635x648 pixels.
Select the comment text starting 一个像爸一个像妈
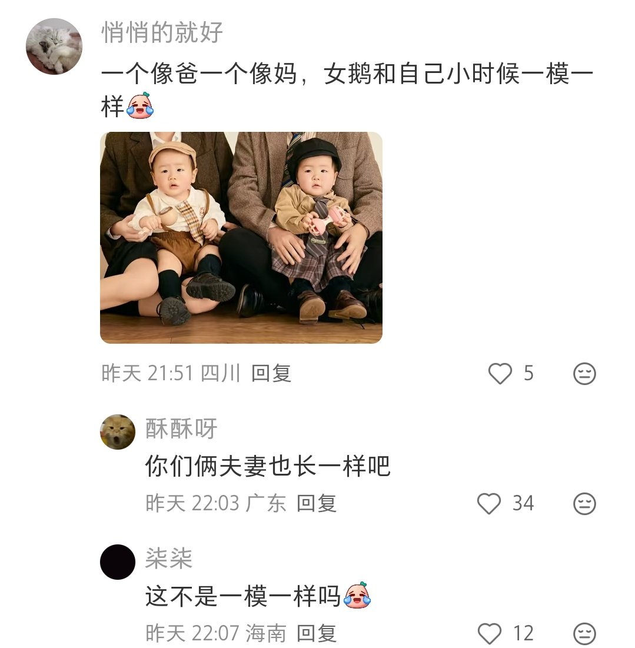347,89
